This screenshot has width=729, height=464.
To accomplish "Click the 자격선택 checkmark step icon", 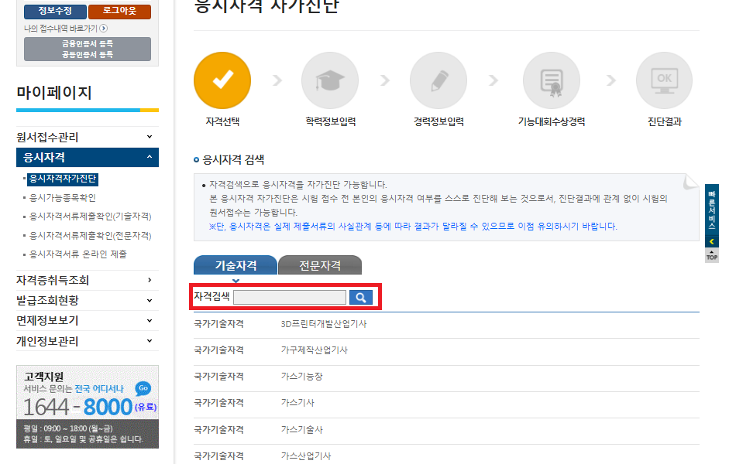I will point(222,80).
